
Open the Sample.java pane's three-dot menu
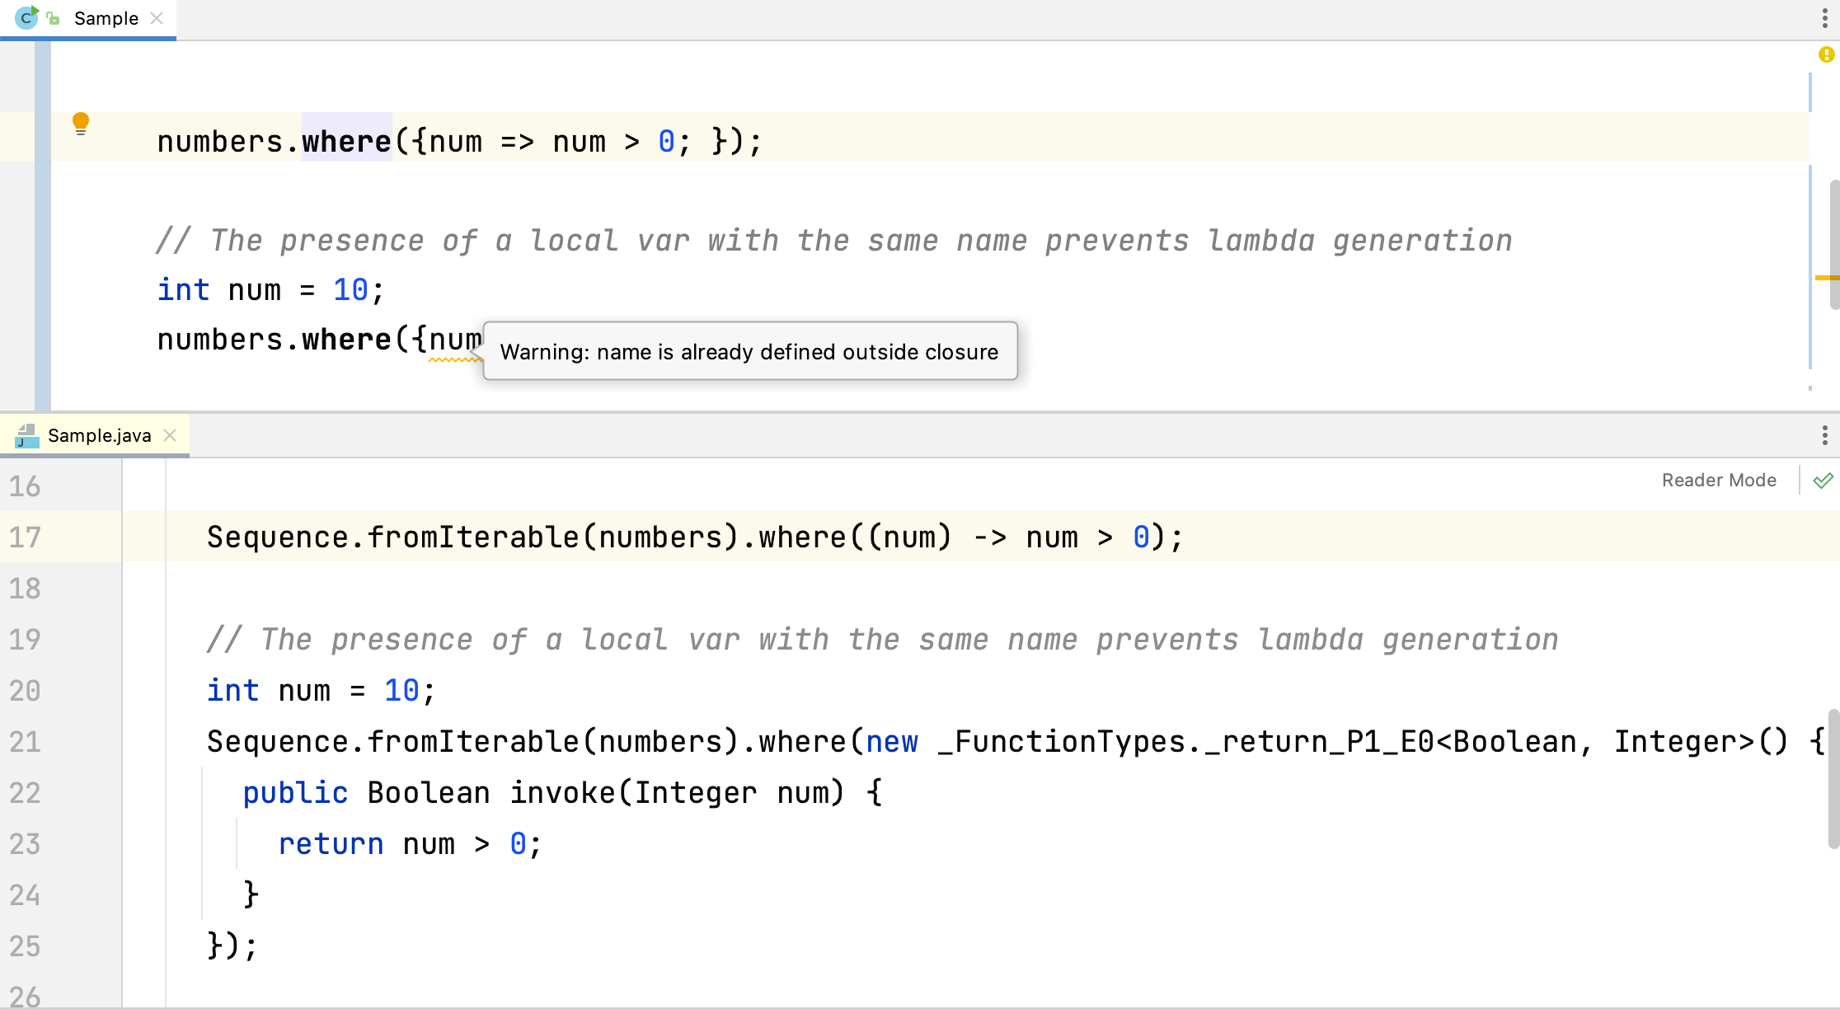click(x=1824, y=435)
